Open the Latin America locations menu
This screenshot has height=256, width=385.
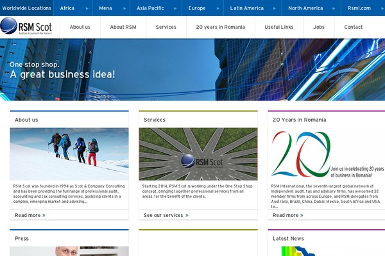[247, 8]
